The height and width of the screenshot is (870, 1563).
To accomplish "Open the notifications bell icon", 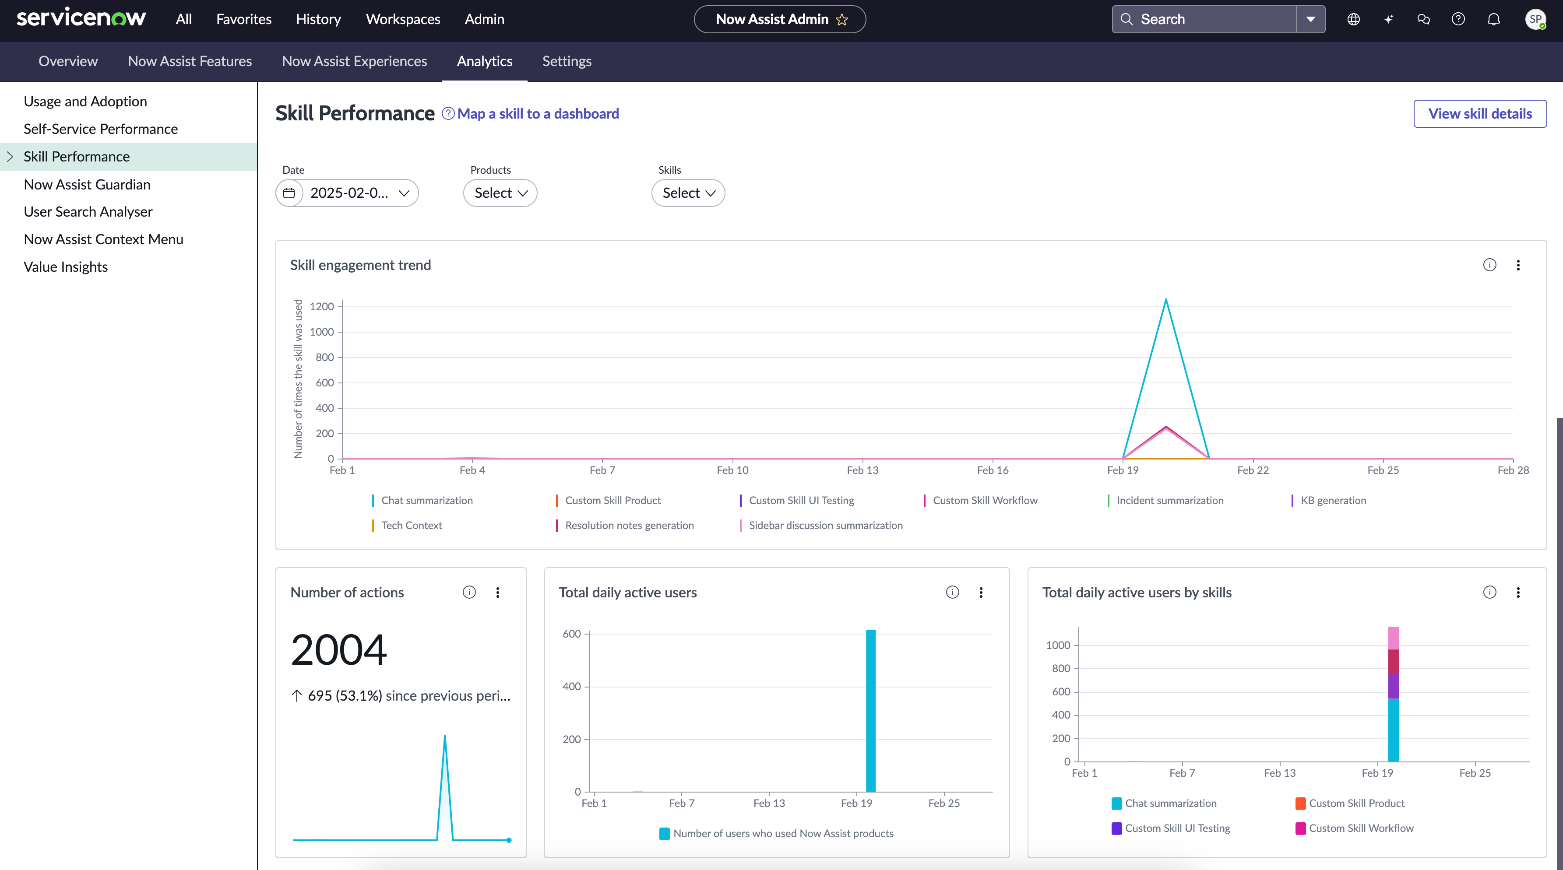I will pos(1494,19).
